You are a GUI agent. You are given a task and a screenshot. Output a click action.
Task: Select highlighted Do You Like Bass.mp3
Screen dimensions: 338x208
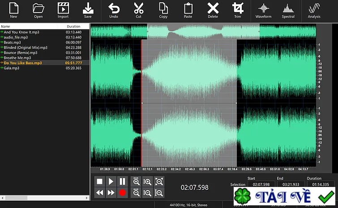coord(45,63)
